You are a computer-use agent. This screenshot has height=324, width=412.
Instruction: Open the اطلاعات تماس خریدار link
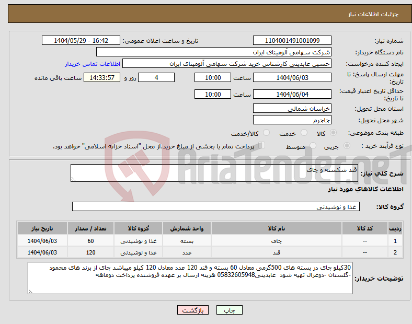coord(93,64)
